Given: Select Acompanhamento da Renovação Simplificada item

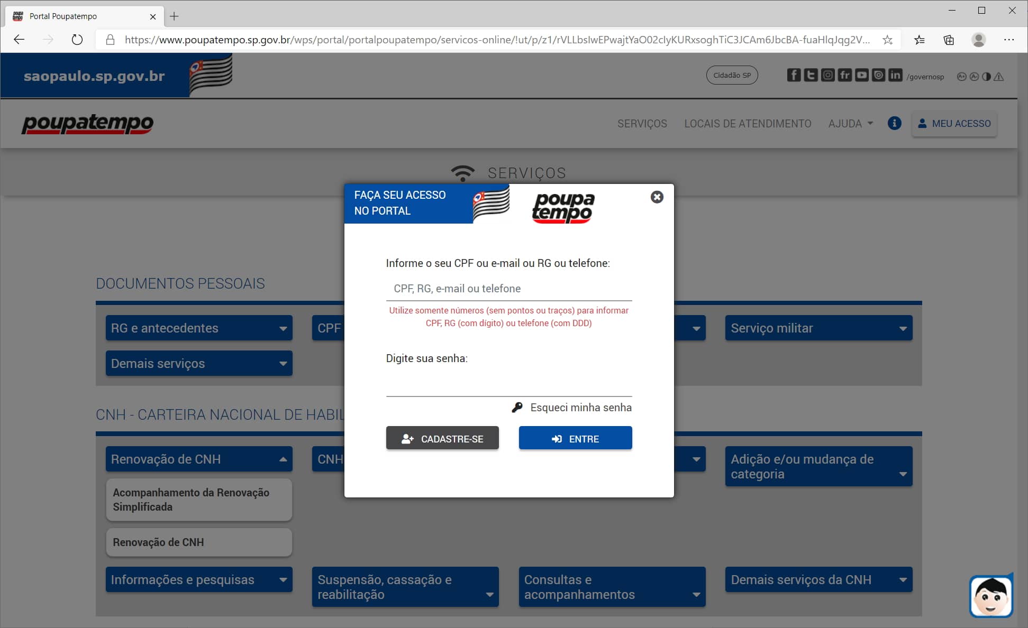Looking at the screenshot, I should pos(199,500).
